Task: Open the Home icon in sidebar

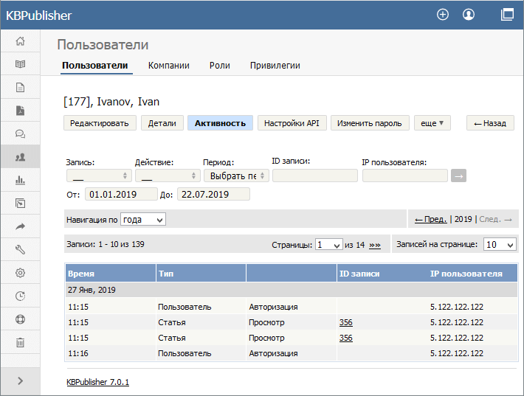Action: tap(20, 41)
